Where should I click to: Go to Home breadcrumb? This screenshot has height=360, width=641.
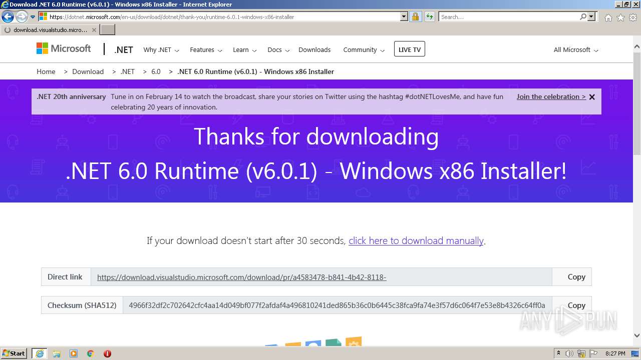point(46,71)
